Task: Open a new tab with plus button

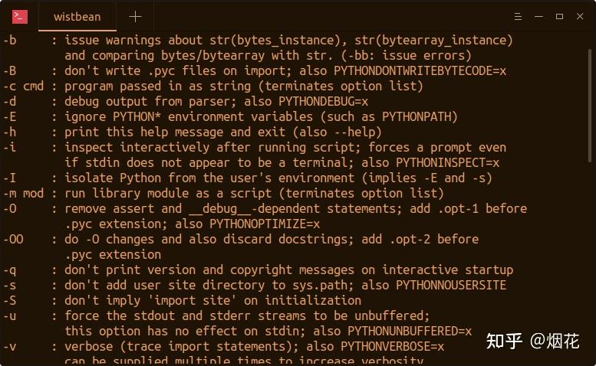Action: click(135, 17)
